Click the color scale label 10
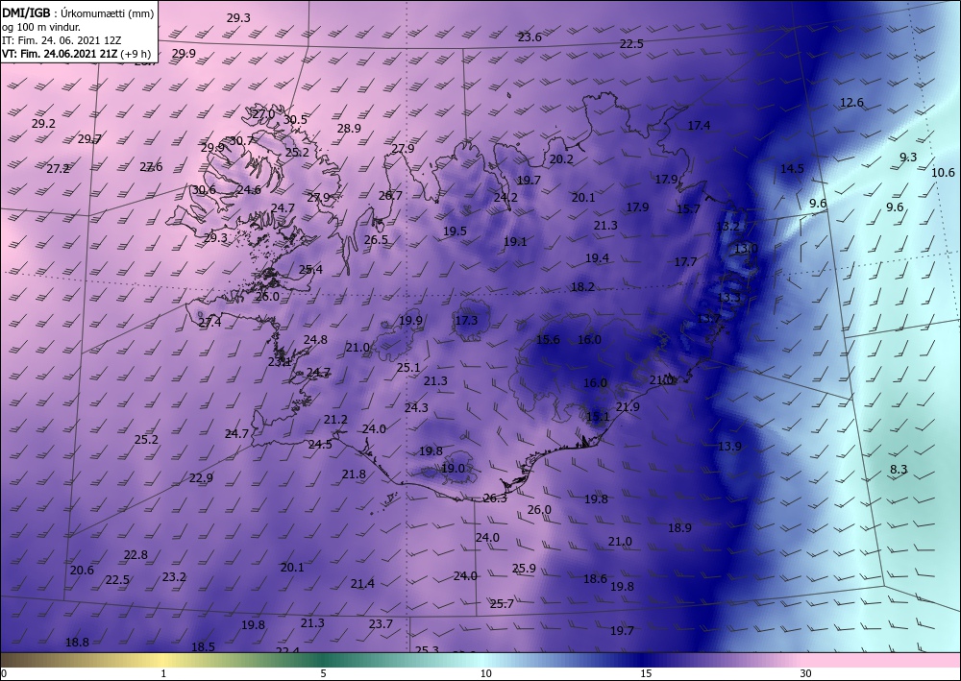961x681 pixels. coord(486,673)
